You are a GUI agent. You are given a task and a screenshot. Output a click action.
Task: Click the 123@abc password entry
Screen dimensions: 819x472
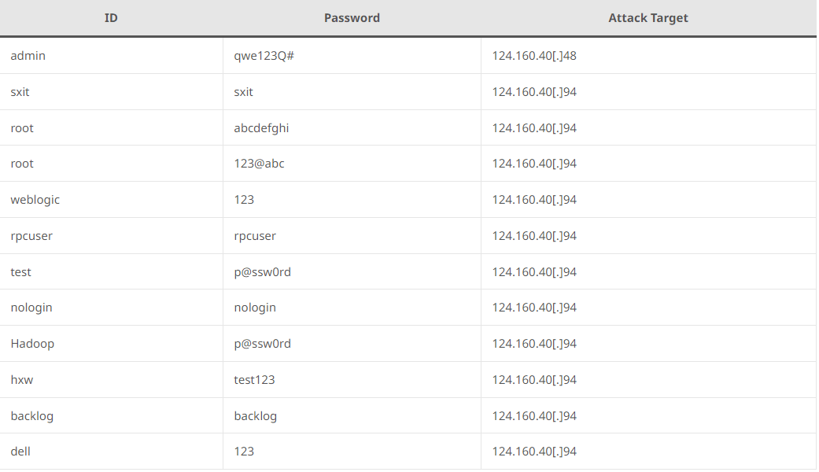coord(259,164)
